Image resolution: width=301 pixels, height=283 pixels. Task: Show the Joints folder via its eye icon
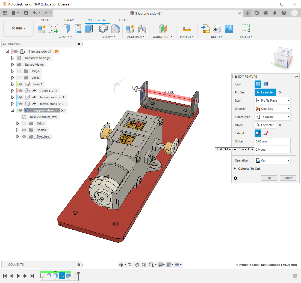coord(19,78)
